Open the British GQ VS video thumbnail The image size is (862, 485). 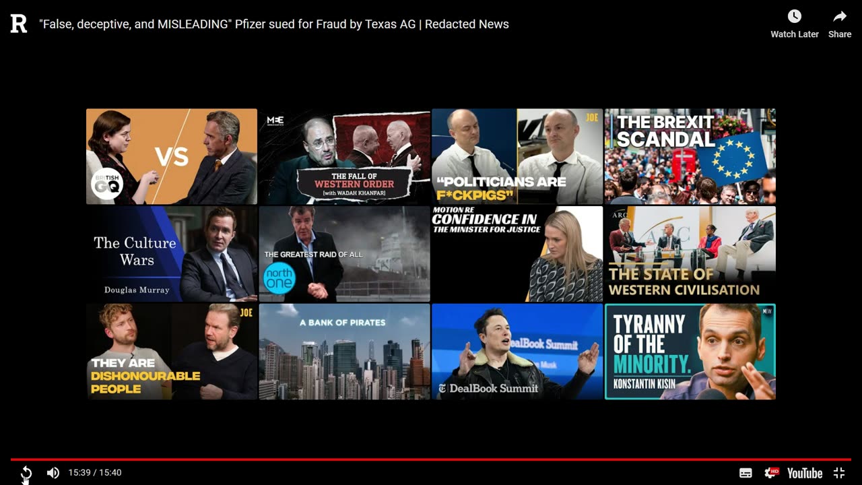click(x=172, y=156)
